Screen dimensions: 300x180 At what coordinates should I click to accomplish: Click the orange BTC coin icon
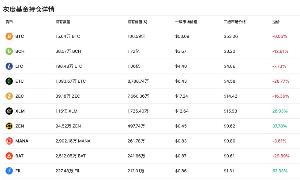[x=9, y=36]
